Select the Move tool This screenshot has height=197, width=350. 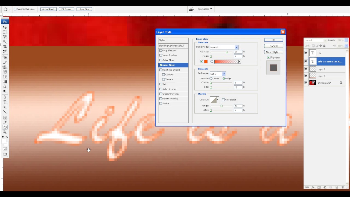point(5,27)
